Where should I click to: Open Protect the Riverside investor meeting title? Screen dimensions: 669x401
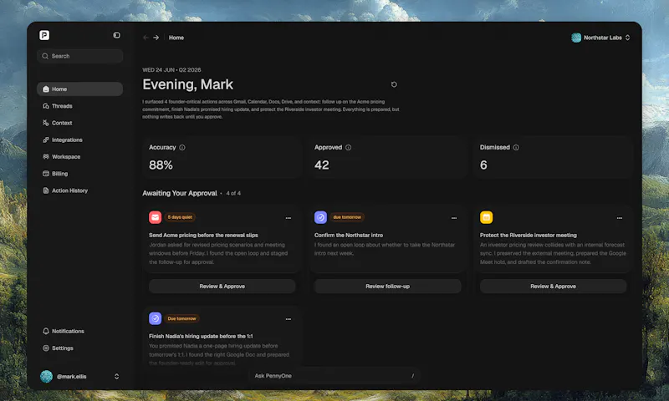[x=529, y=236]
